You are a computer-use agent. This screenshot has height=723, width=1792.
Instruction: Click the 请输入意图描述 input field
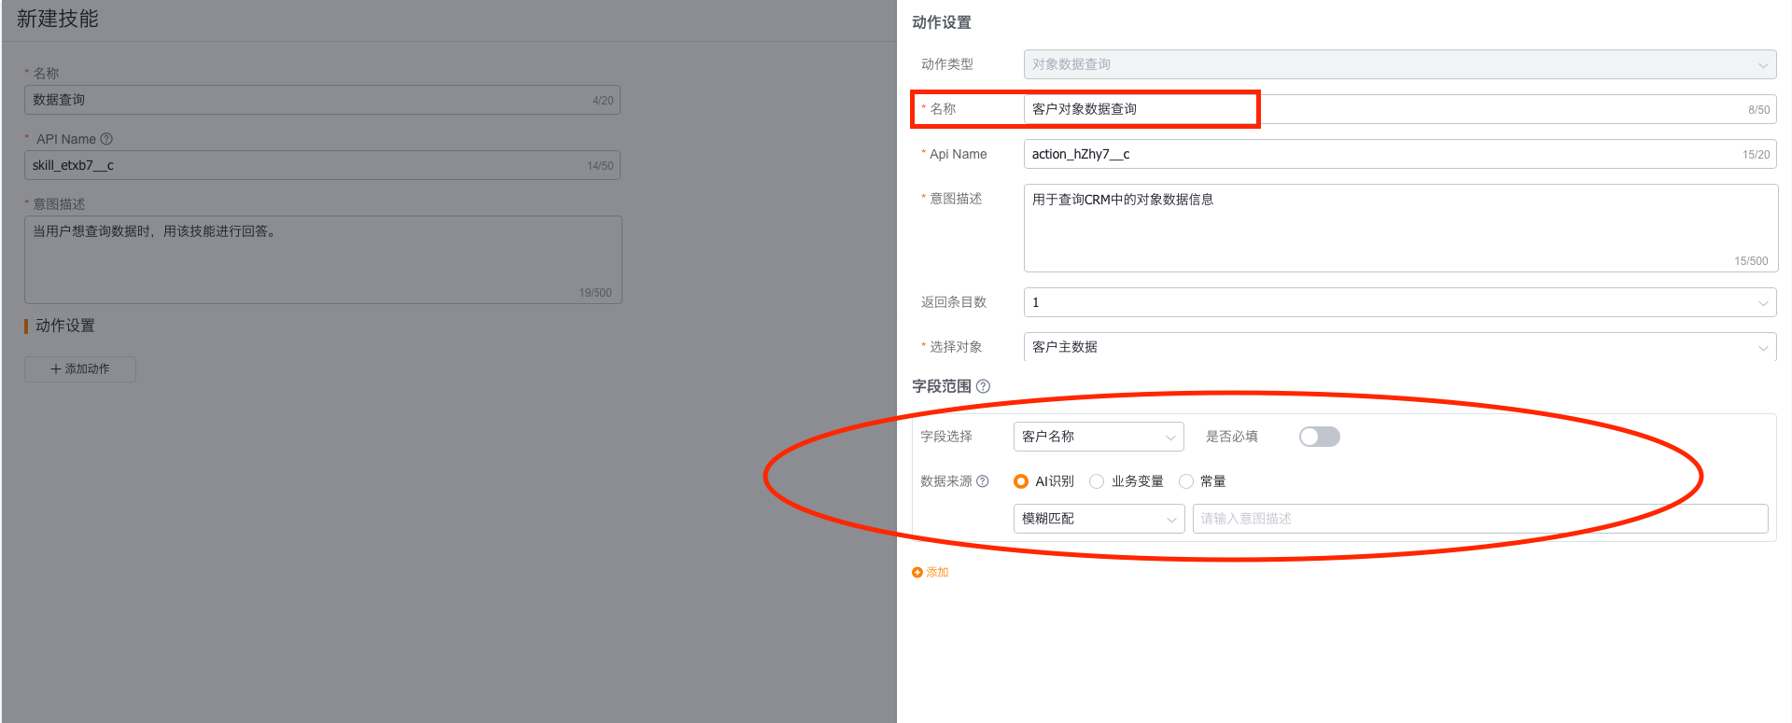click(x=1480, y=519)
